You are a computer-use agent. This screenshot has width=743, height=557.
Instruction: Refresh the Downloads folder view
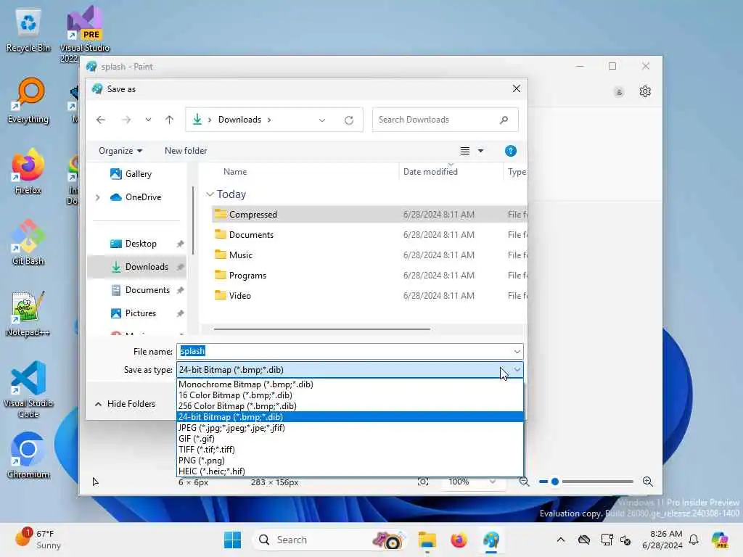tap(349, 120)
